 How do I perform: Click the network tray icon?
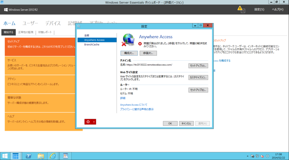257,156
